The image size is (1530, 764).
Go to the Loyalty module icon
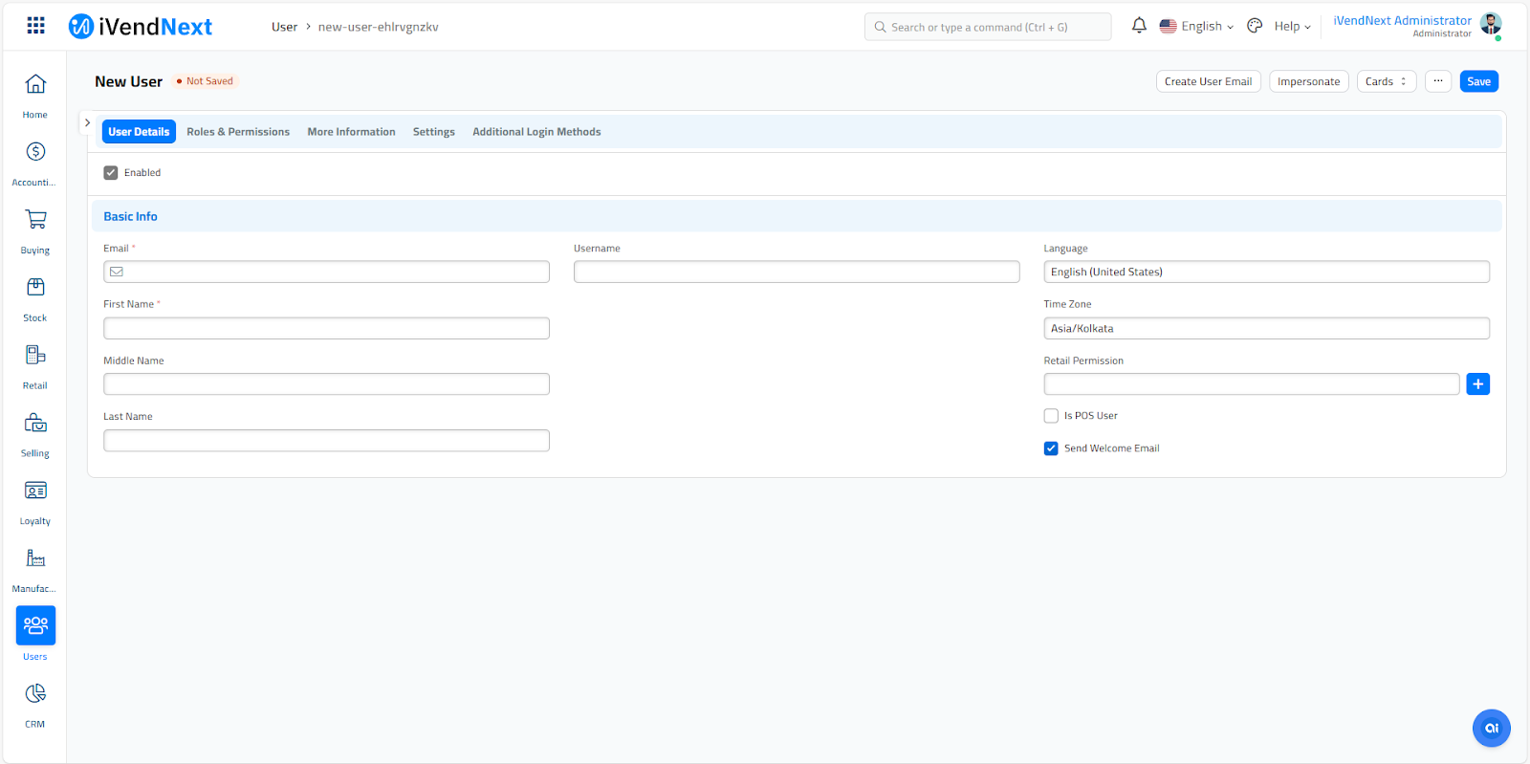click(35, 491)
